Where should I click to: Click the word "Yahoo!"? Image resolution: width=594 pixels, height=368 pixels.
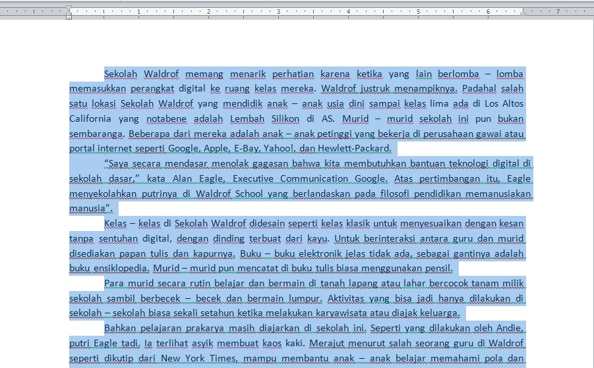(279, 148)
